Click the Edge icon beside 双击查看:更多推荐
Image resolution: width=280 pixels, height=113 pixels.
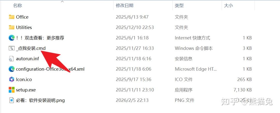coord(11,38)
